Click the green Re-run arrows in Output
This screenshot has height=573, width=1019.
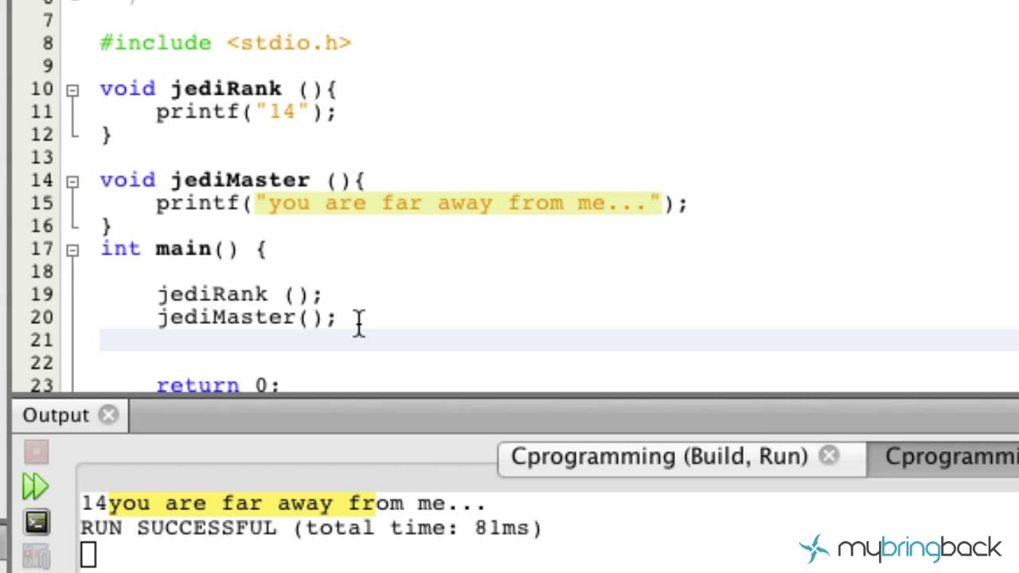[x=35, y=486]
